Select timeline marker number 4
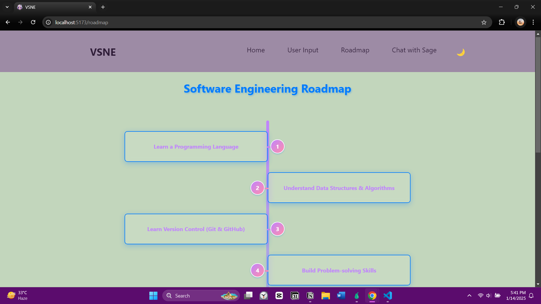This screenshot has height=304, width=541. [x=257, y=270]
